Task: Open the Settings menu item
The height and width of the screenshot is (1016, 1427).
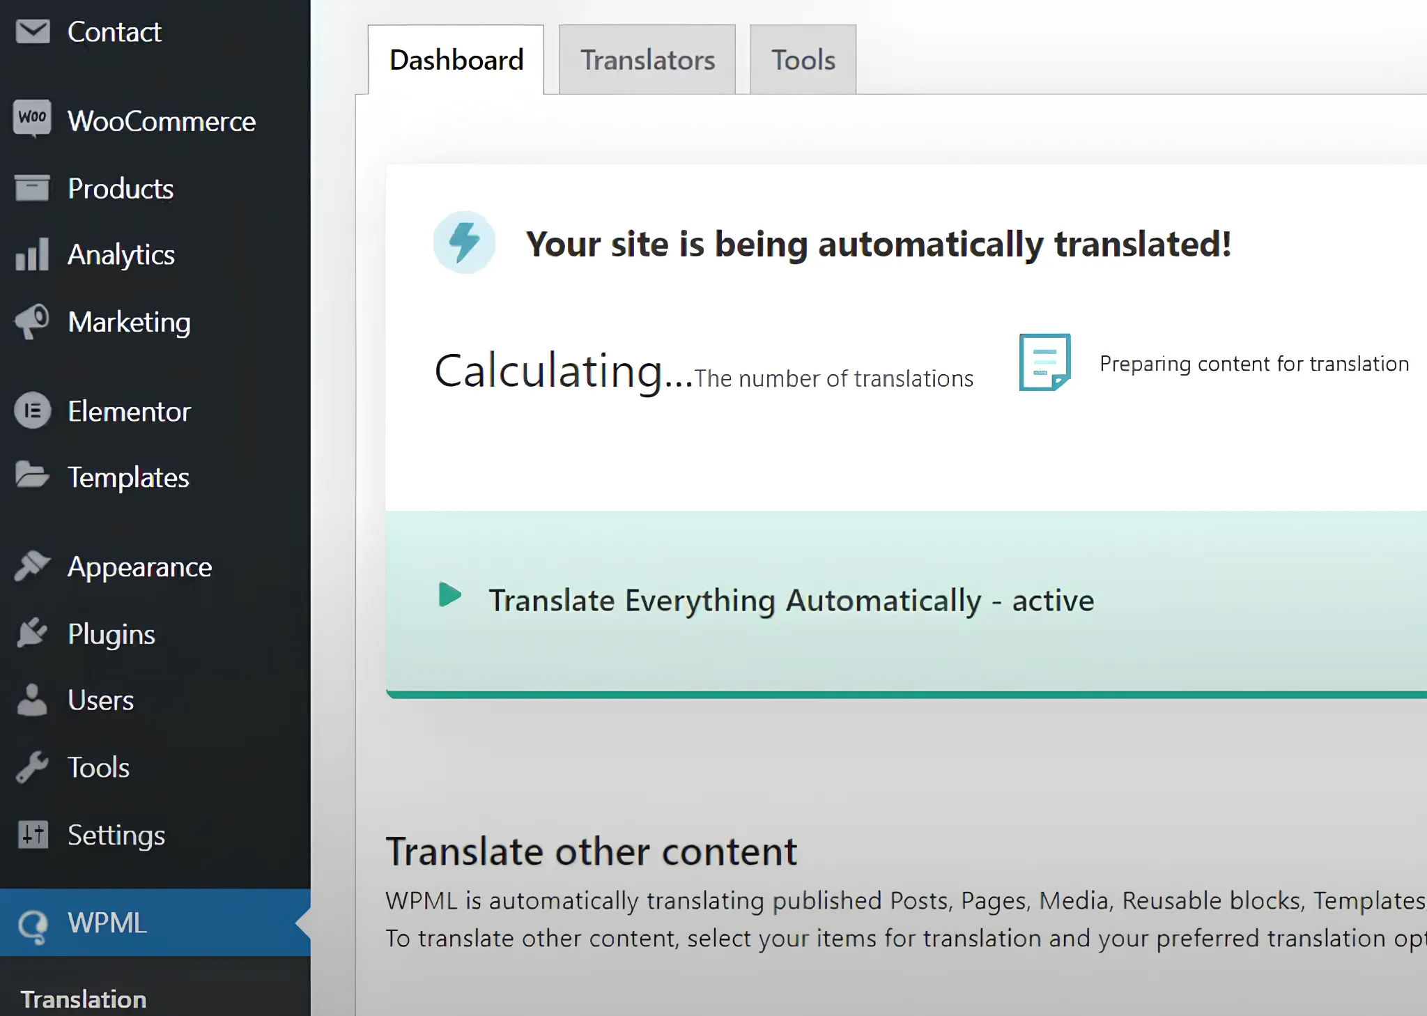Action: coord(116,835)
